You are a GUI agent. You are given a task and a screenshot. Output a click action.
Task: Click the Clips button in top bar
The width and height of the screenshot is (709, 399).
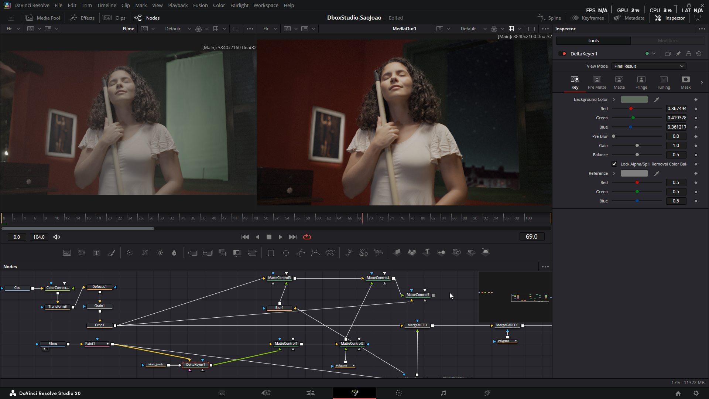pyautogui.click(x=114, y=18)
